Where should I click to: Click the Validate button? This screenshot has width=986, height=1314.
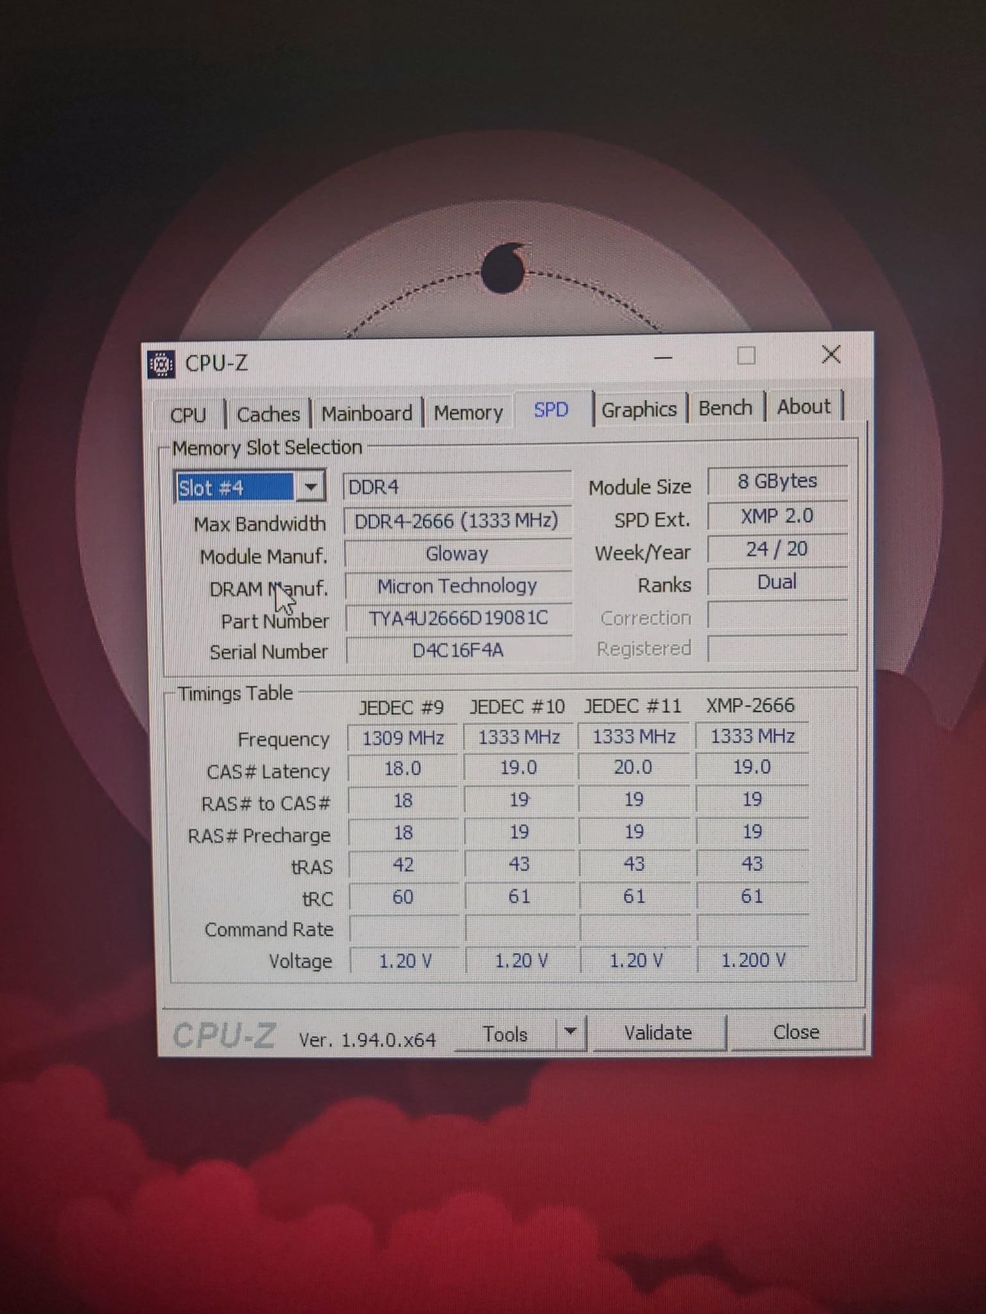click(659, 1032)
